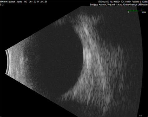Viewport: 148px width, 117px height.
Task: Select the Posterior B 10MHz probe label
Action: click(x=140, y=2)
